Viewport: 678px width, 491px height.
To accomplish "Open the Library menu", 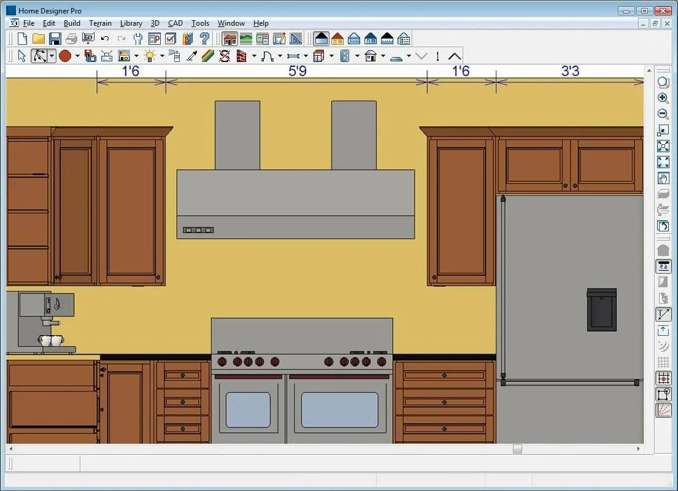I will (x=131, y=23).
